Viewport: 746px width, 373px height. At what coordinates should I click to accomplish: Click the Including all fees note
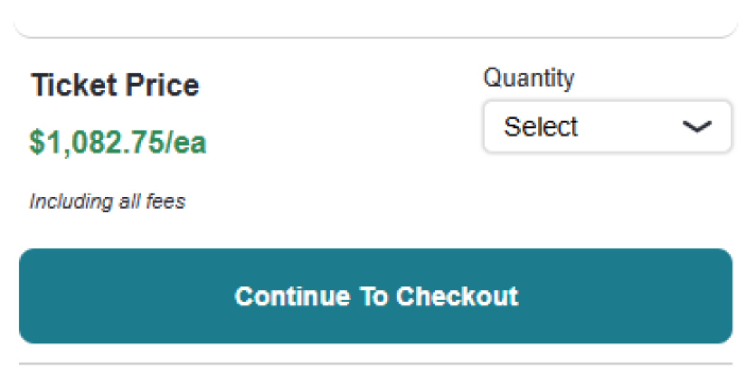[107, 201]
